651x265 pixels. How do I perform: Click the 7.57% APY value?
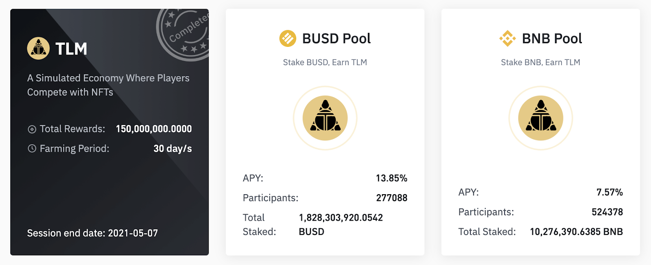pos(609,192)
